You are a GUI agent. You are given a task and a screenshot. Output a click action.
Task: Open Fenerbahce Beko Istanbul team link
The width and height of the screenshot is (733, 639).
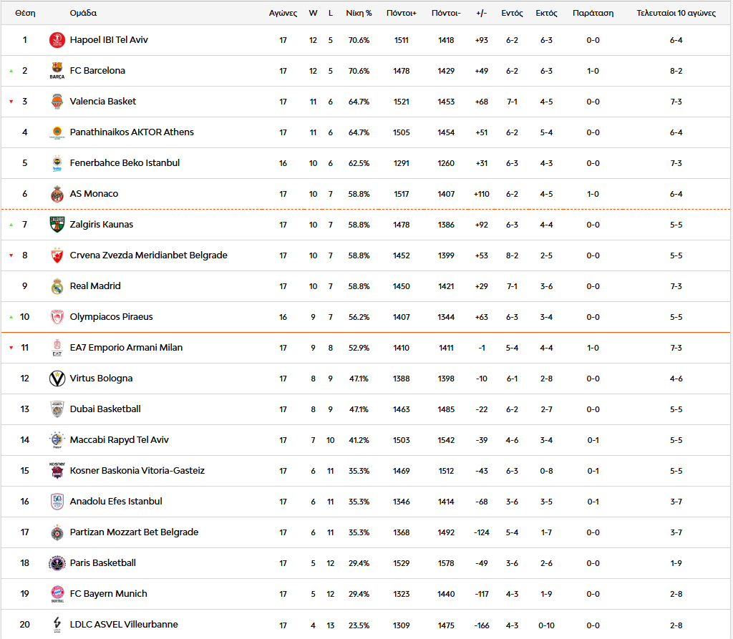pos(125,163)
